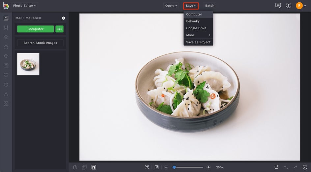Click the Batch button
Image resolution: width=311 pixels, height=172 pixels.
pos(210,6)
